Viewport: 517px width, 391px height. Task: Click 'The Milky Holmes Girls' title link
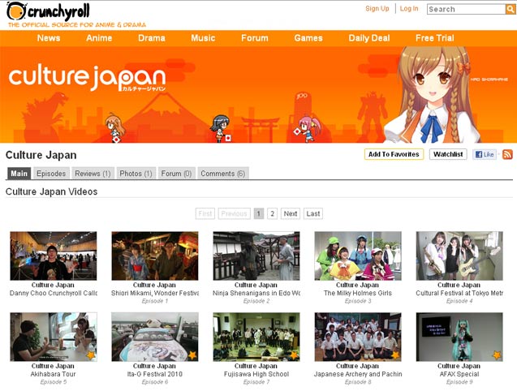pyautogui.click(x=358, y=293)
